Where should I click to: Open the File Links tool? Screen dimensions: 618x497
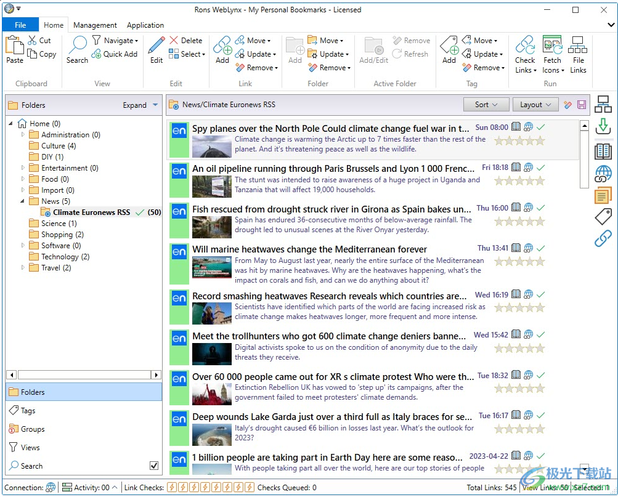click(x=578, y=46)
